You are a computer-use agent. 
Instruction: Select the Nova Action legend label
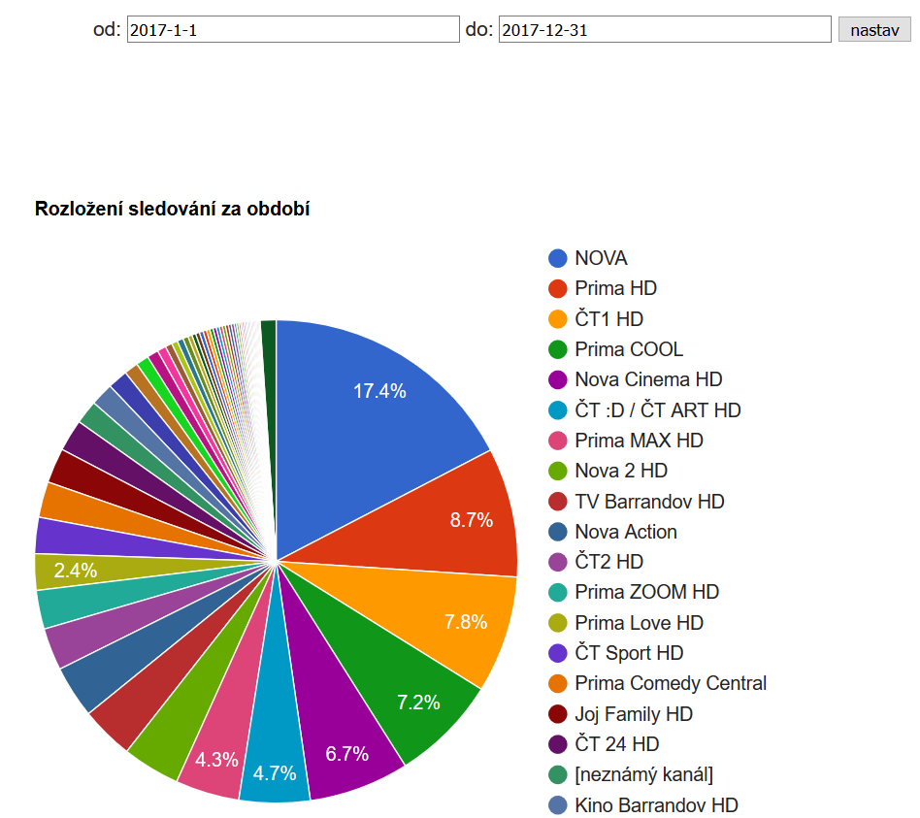click(x=626, y=532)
